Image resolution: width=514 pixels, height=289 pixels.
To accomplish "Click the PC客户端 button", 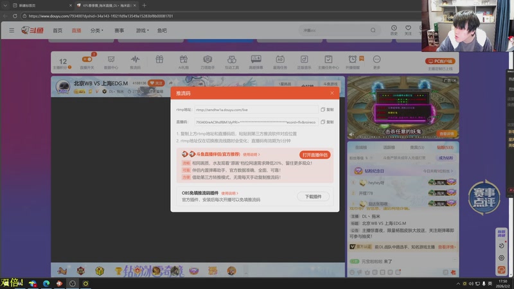I will click(x=440, y=61).
